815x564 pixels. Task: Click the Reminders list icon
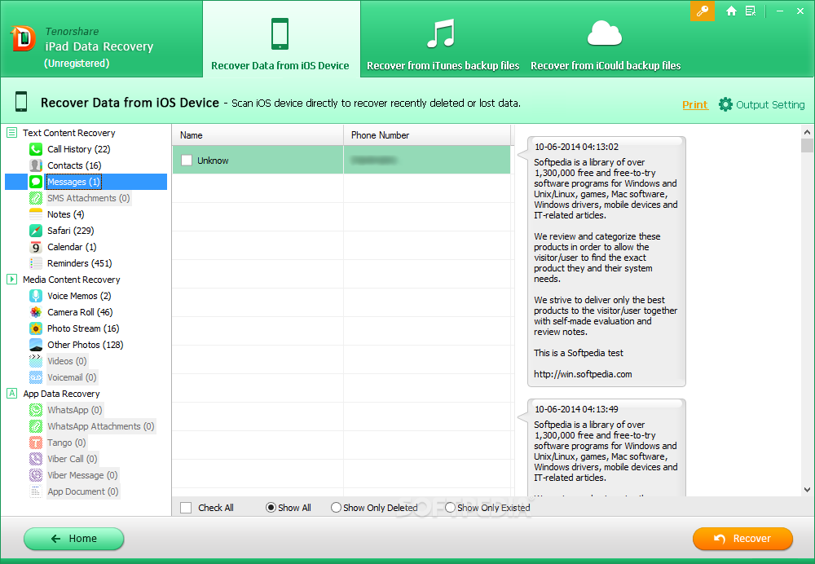36,263
